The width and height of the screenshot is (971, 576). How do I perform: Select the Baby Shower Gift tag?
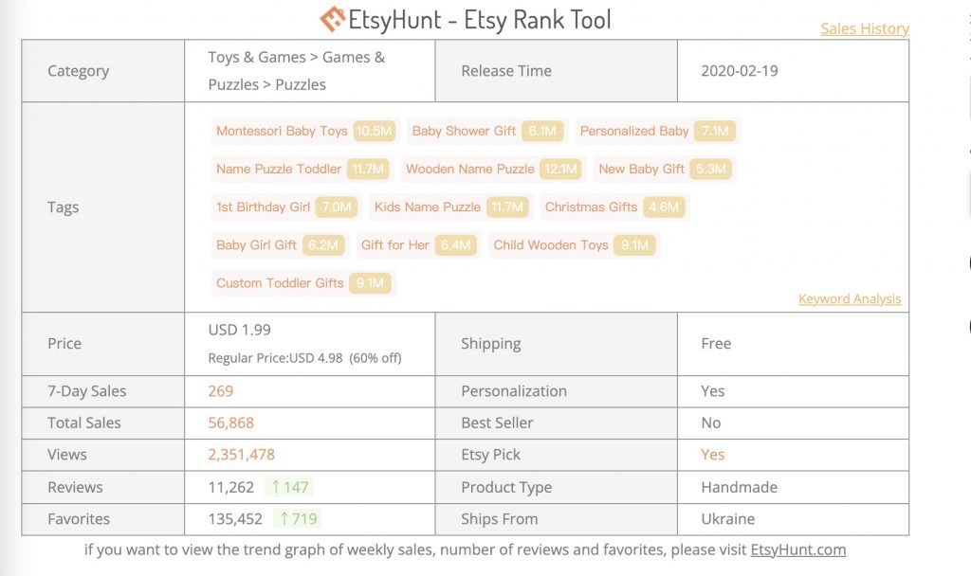click(464, 131)
